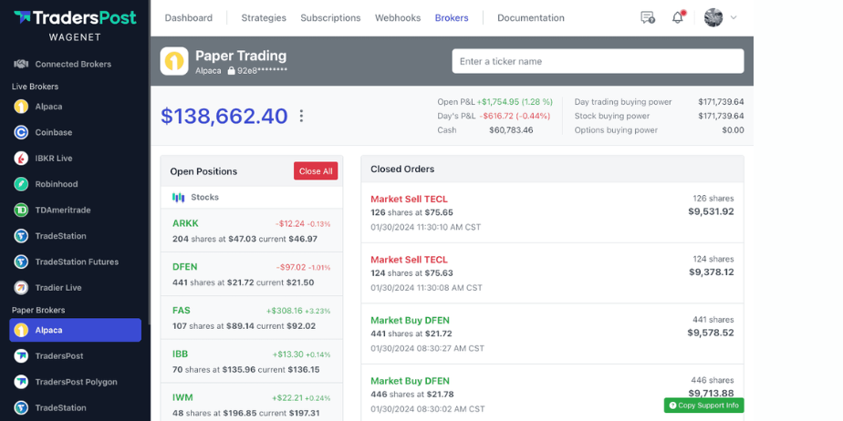Screen dimensions: 843x421
Task: Open the Webhooks tab
Action: click(398, 17)
